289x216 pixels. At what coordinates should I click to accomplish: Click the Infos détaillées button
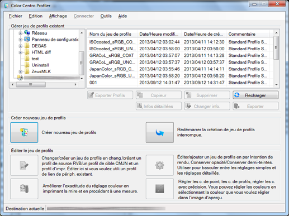coord(159,106)
